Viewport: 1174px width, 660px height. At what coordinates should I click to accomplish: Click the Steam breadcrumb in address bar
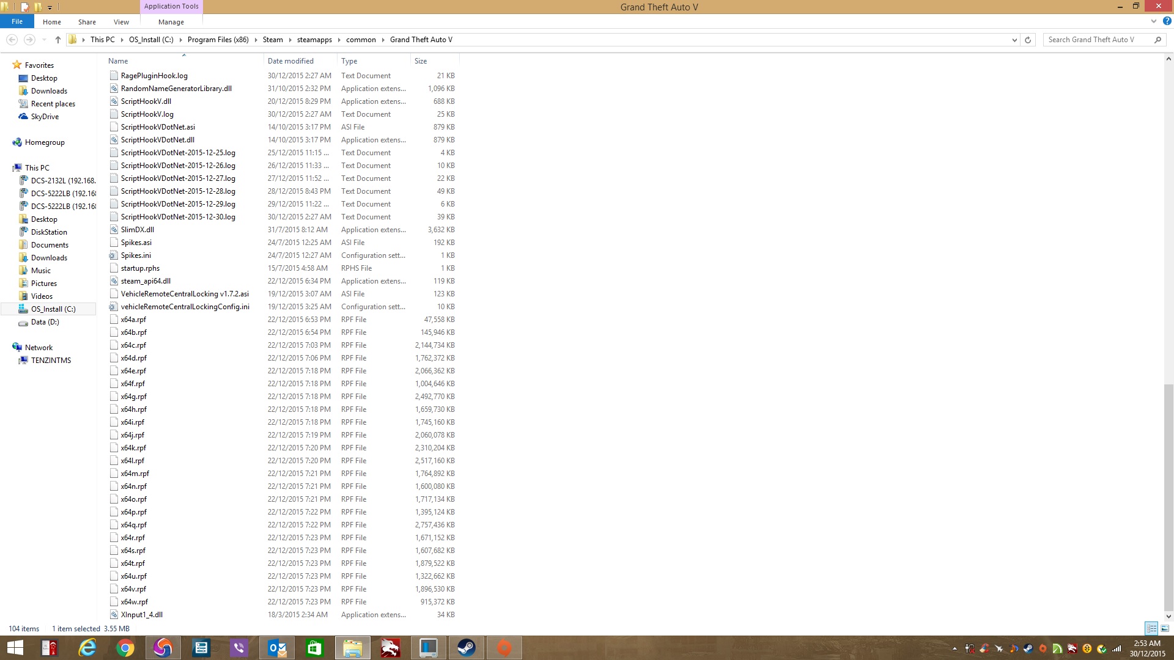[273, 40]
